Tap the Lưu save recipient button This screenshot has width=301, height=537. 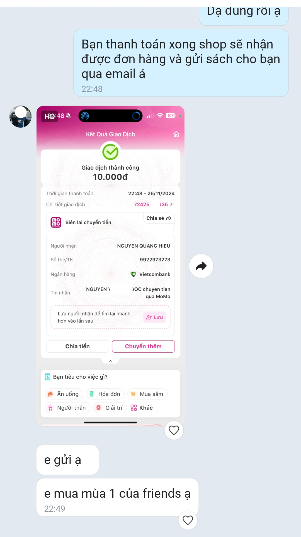[155, 317]
